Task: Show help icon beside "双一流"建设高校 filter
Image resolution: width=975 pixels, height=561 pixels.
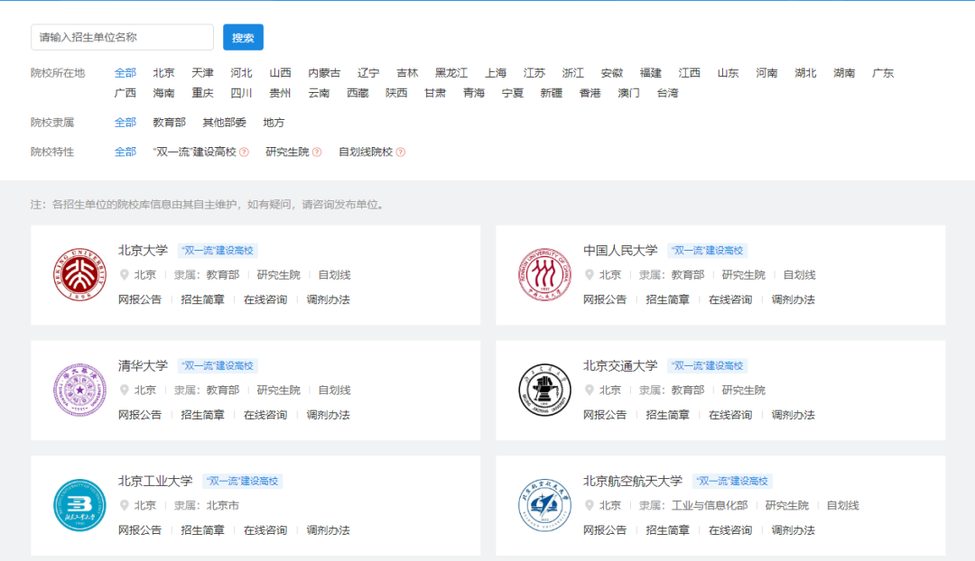Action: pos(245,152)
